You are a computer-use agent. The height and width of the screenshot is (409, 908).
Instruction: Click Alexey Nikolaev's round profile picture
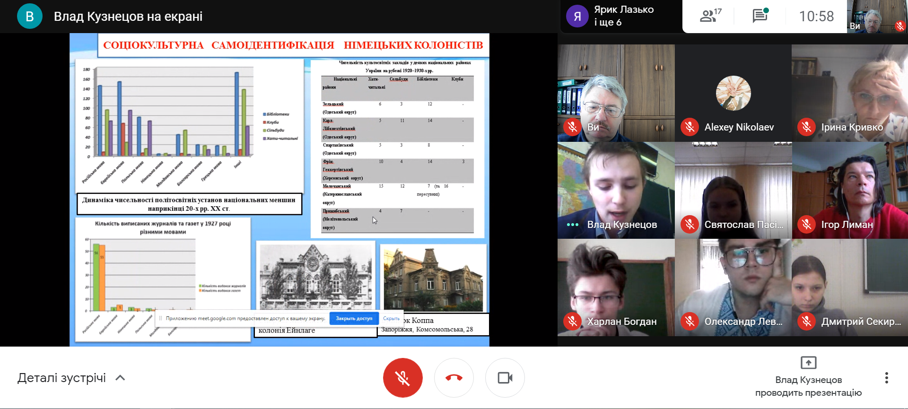[x=733, y=93]
